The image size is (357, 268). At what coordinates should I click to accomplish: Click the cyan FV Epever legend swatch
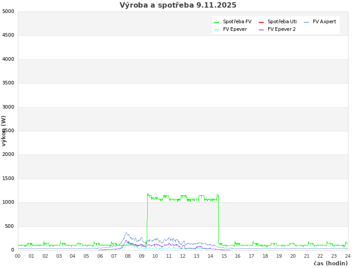tap(216, 29)
